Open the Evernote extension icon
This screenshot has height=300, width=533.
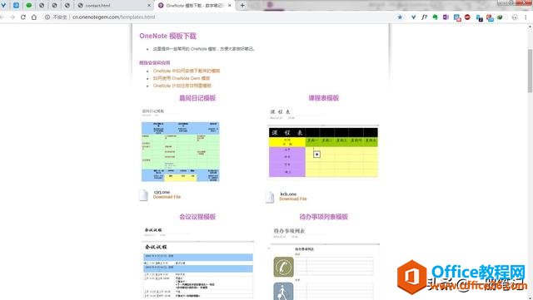435,17
